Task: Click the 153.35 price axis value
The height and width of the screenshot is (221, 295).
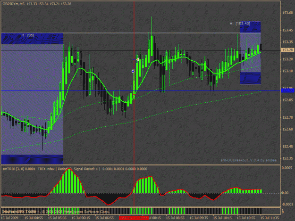Action: 287,42
